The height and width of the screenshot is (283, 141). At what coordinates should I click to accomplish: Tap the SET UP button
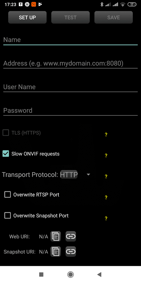[x=27, y=17]
